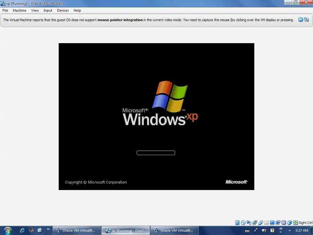
Task: Click the shared folders status icon
Action: tap(266, 223)
